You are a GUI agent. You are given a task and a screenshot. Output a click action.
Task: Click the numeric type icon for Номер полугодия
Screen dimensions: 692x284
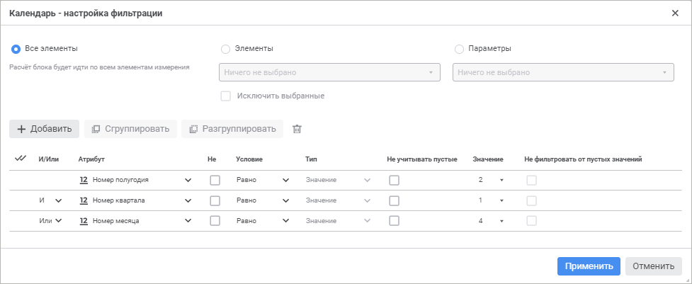(84, 180)
